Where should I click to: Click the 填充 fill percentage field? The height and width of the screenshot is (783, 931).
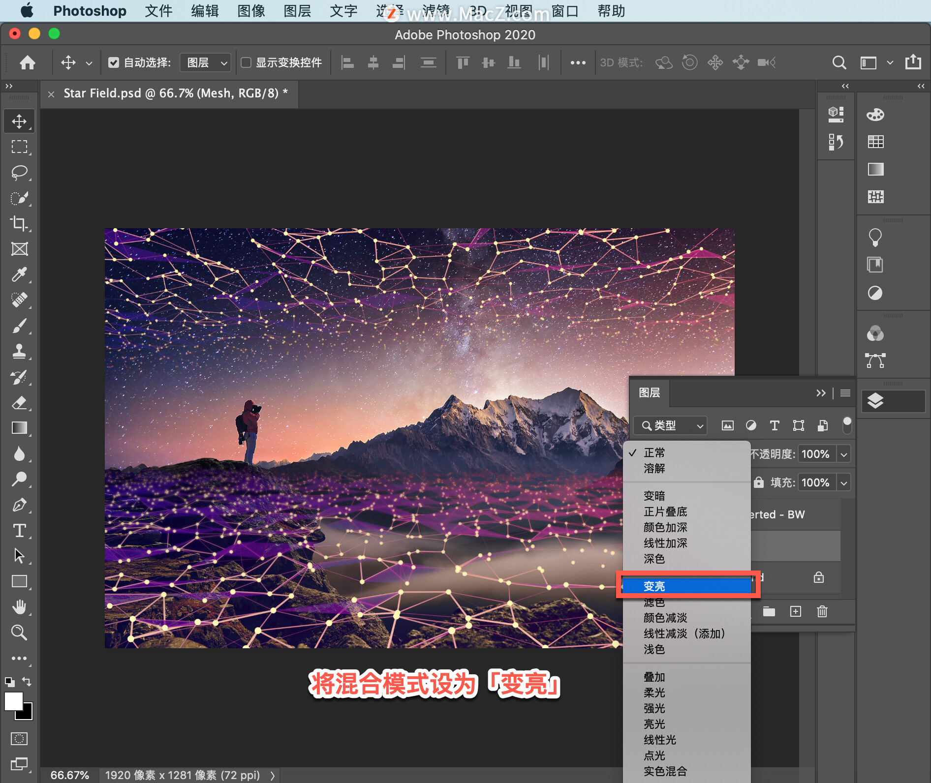(815, 482)
